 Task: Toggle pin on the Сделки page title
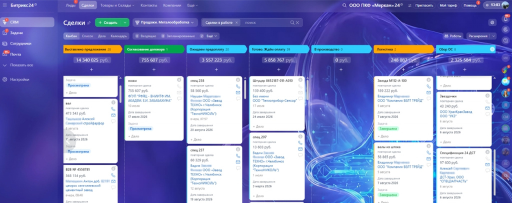(89, 23)
